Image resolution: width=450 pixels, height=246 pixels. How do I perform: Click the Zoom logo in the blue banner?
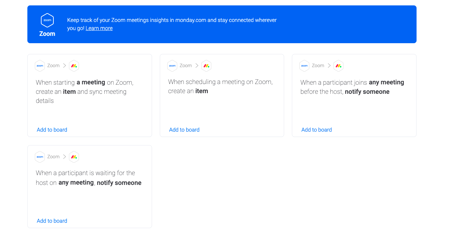47,20
